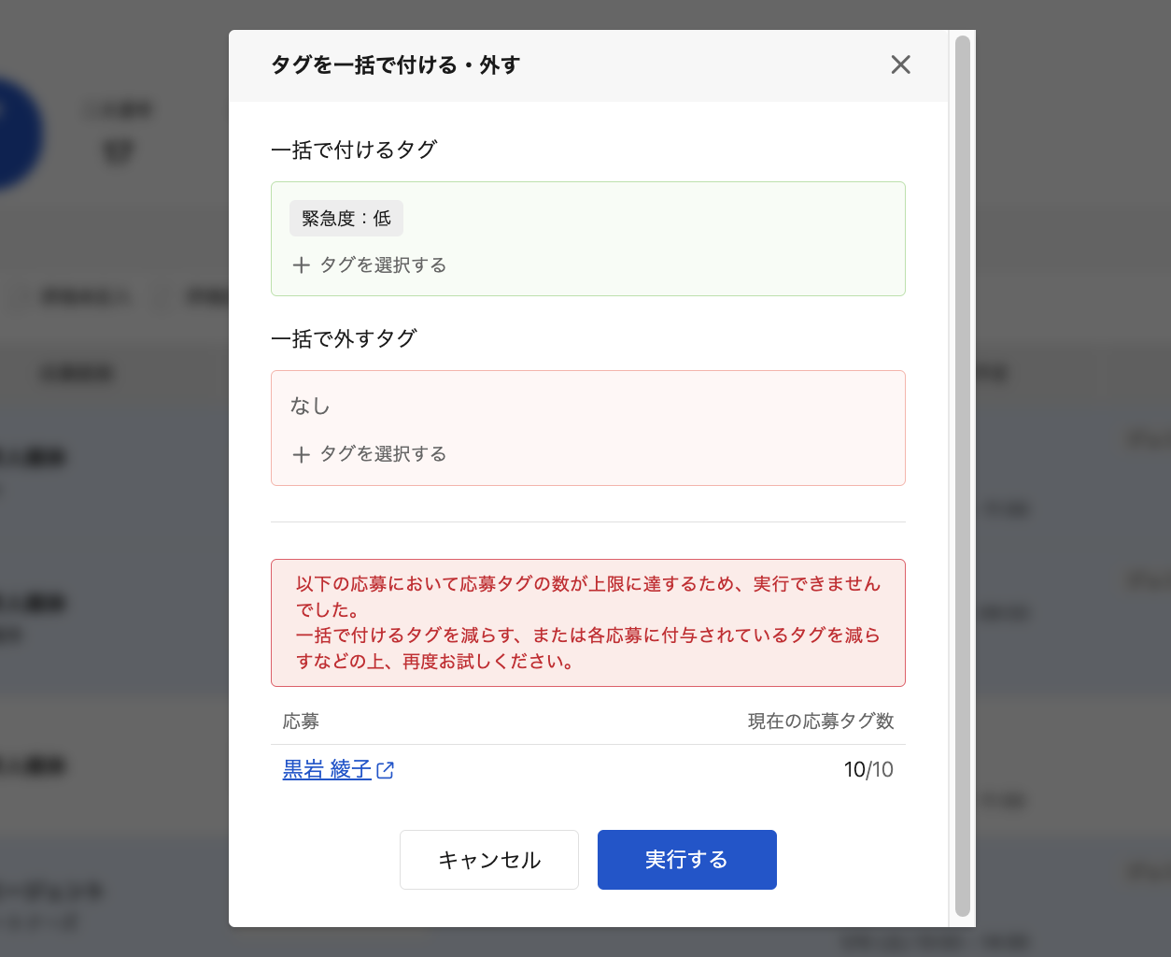Image resolution: width=1171 pixels, height=957 pixels.
Task: Click the red tag-limit error message
Action: coord(588,622)
